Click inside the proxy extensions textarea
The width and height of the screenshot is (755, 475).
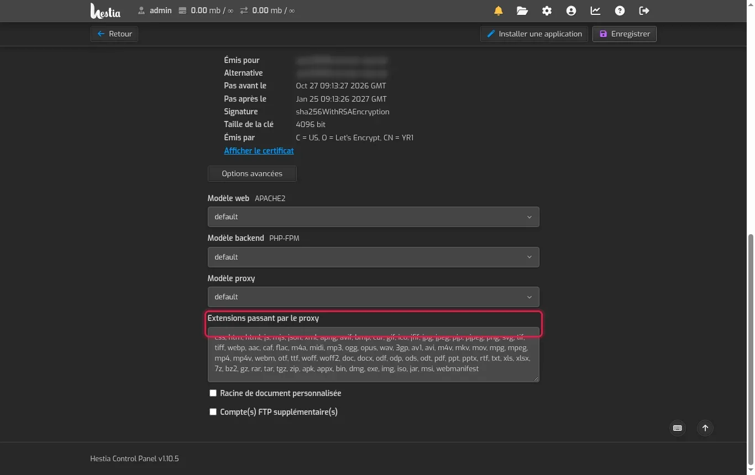pos(373,355)
